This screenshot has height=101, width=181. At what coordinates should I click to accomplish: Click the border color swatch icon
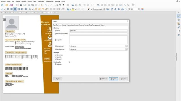[68, 9]
